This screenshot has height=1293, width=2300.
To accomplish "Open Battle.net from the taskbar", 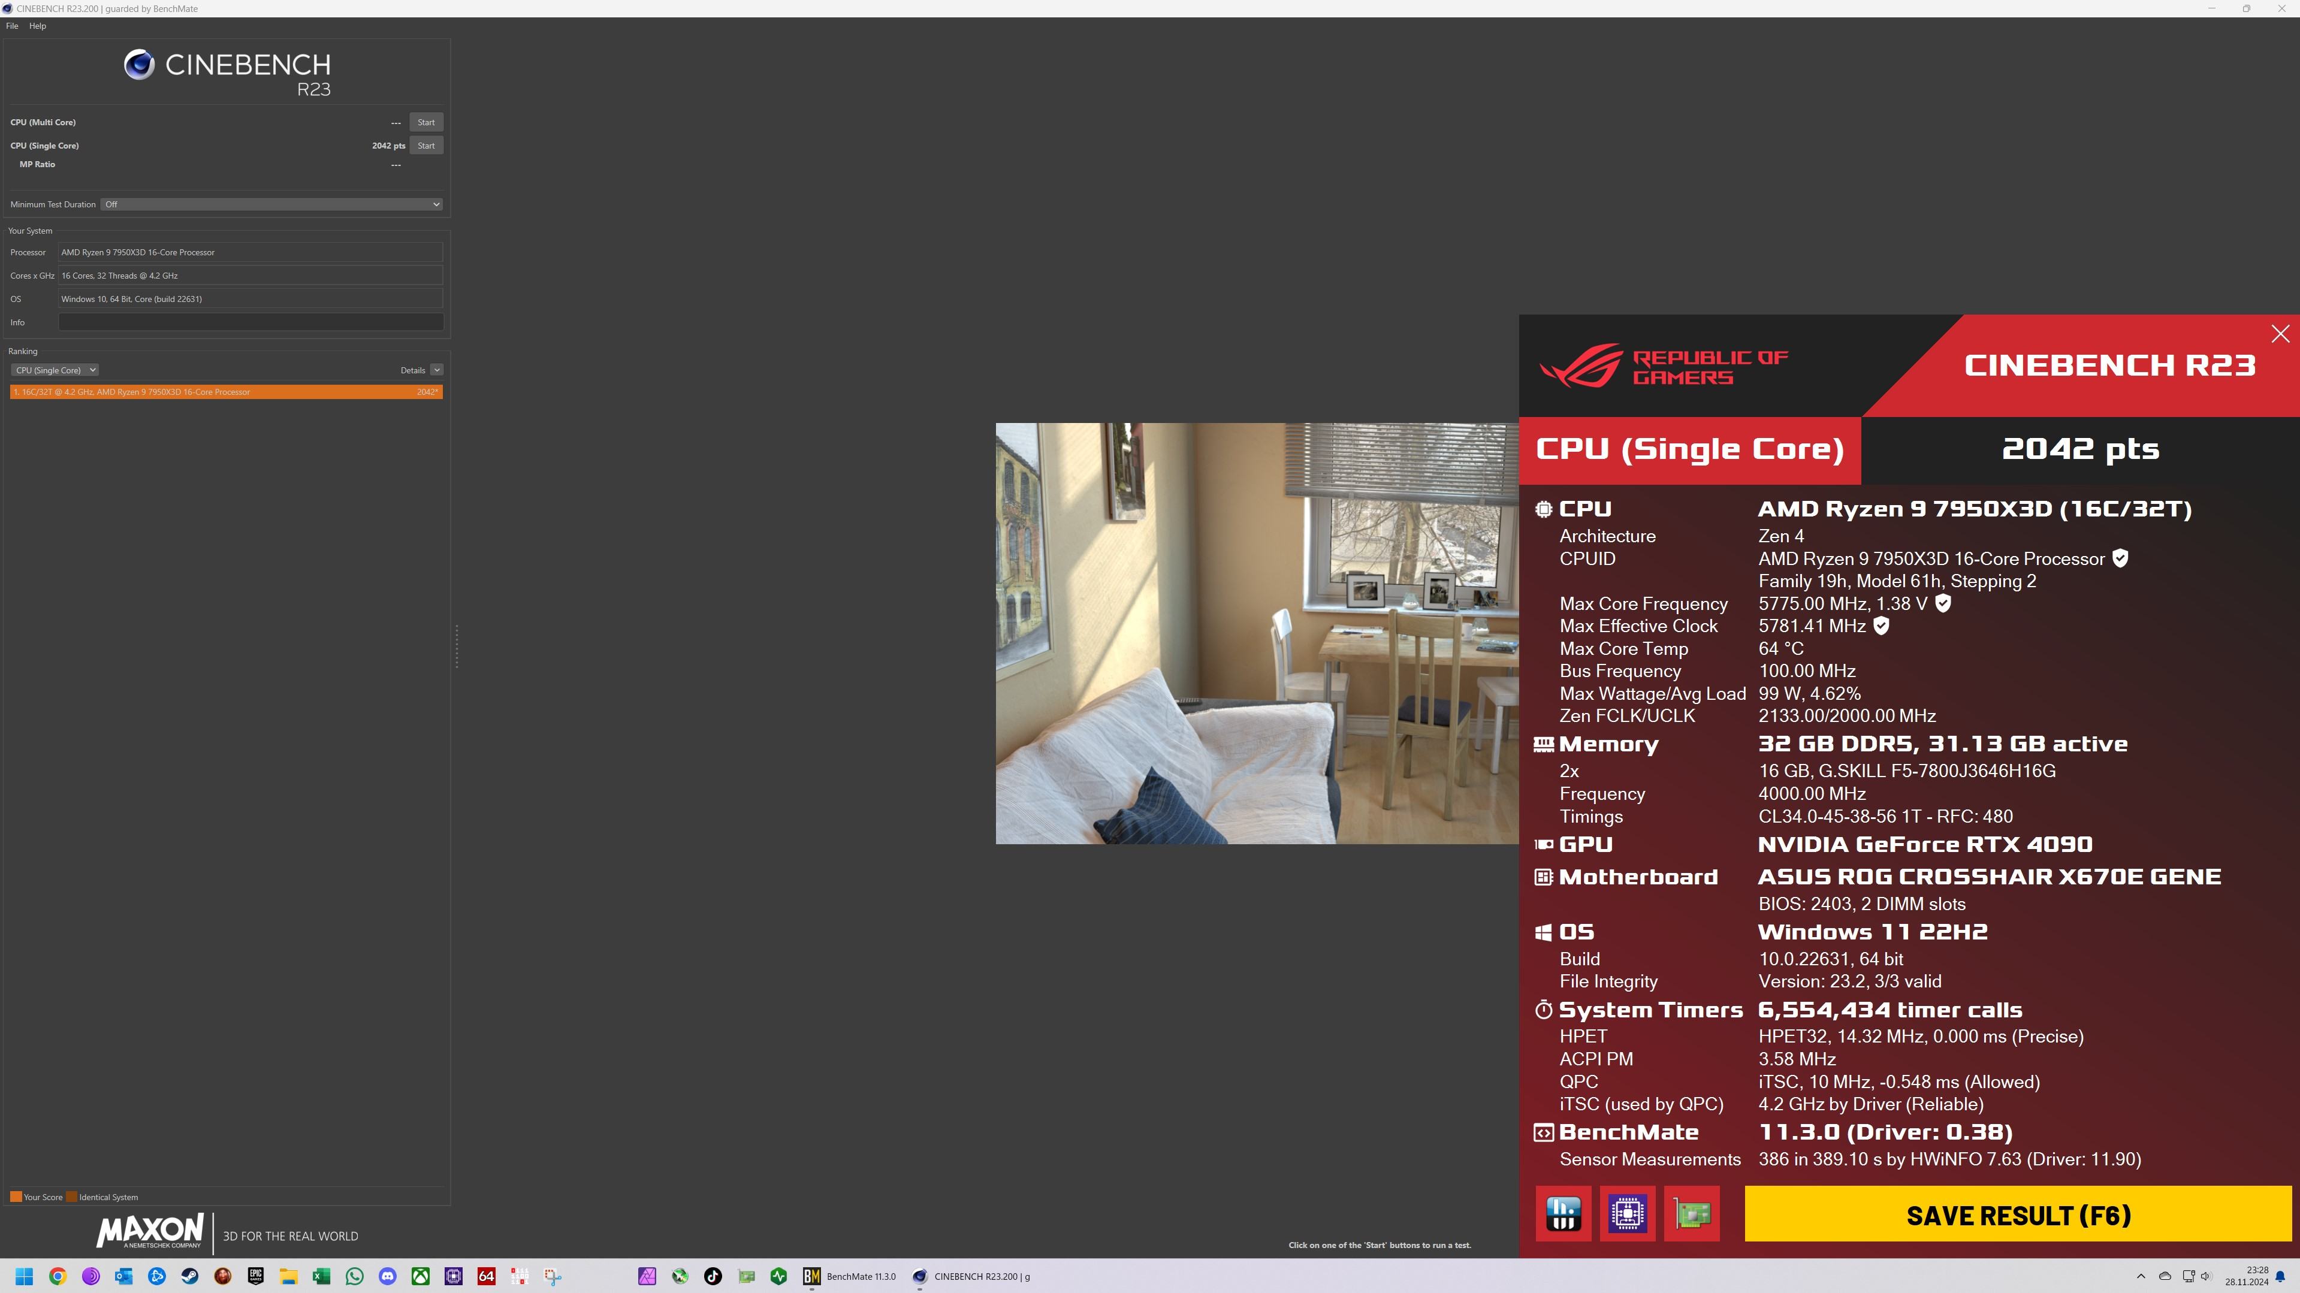I will (156, 1276).
